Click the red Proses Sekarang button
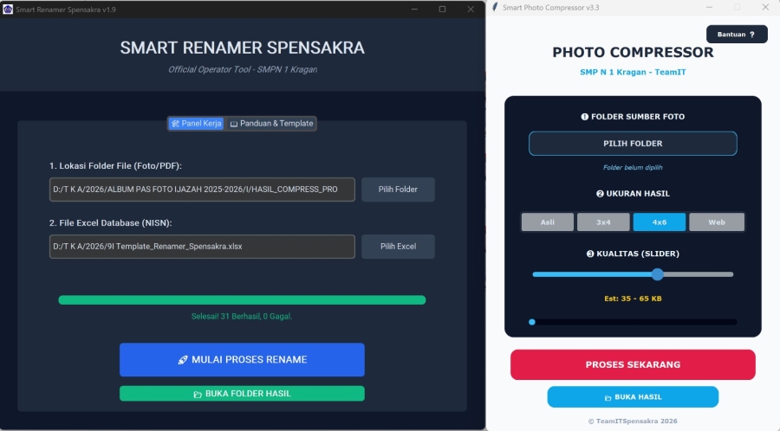This screenshot has width=780, height=431. click(x=633, y=364)
